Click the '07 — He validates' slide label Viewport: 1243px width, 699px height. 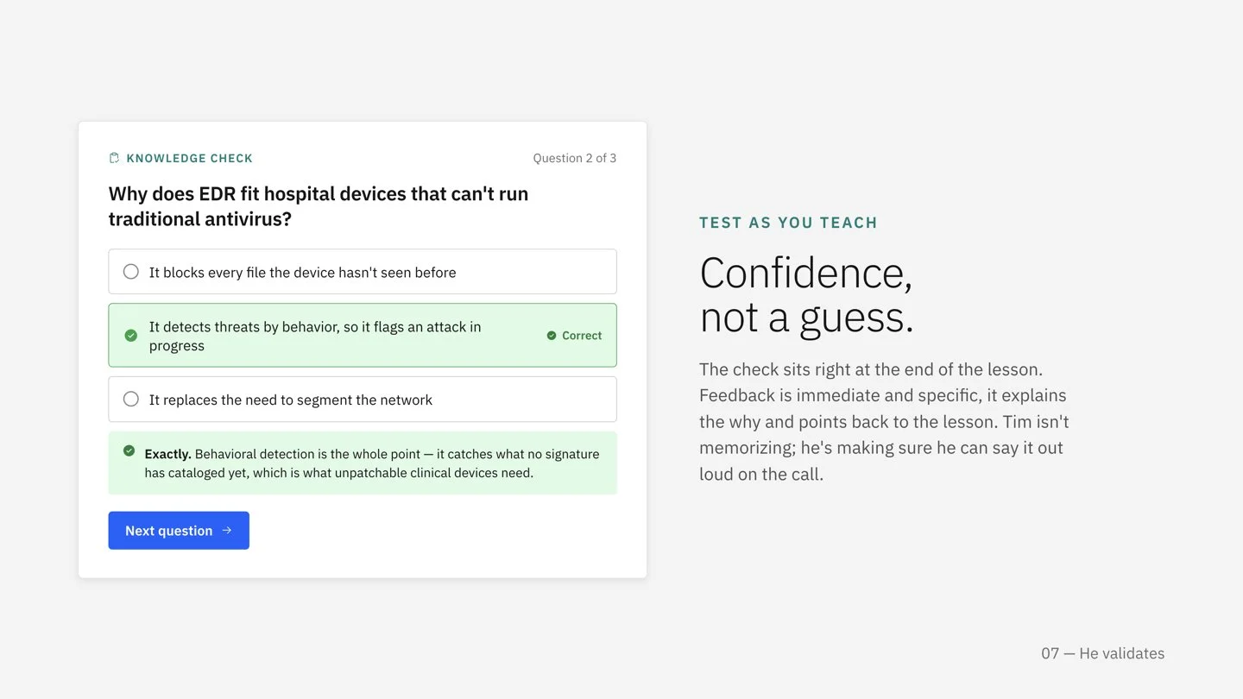(x=1102, y=653)
